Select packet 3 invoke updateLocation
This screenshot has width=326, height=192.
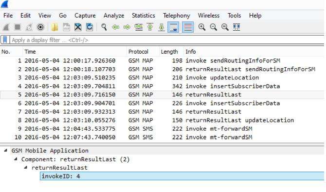pyautogui.click(x=162, y=77)
